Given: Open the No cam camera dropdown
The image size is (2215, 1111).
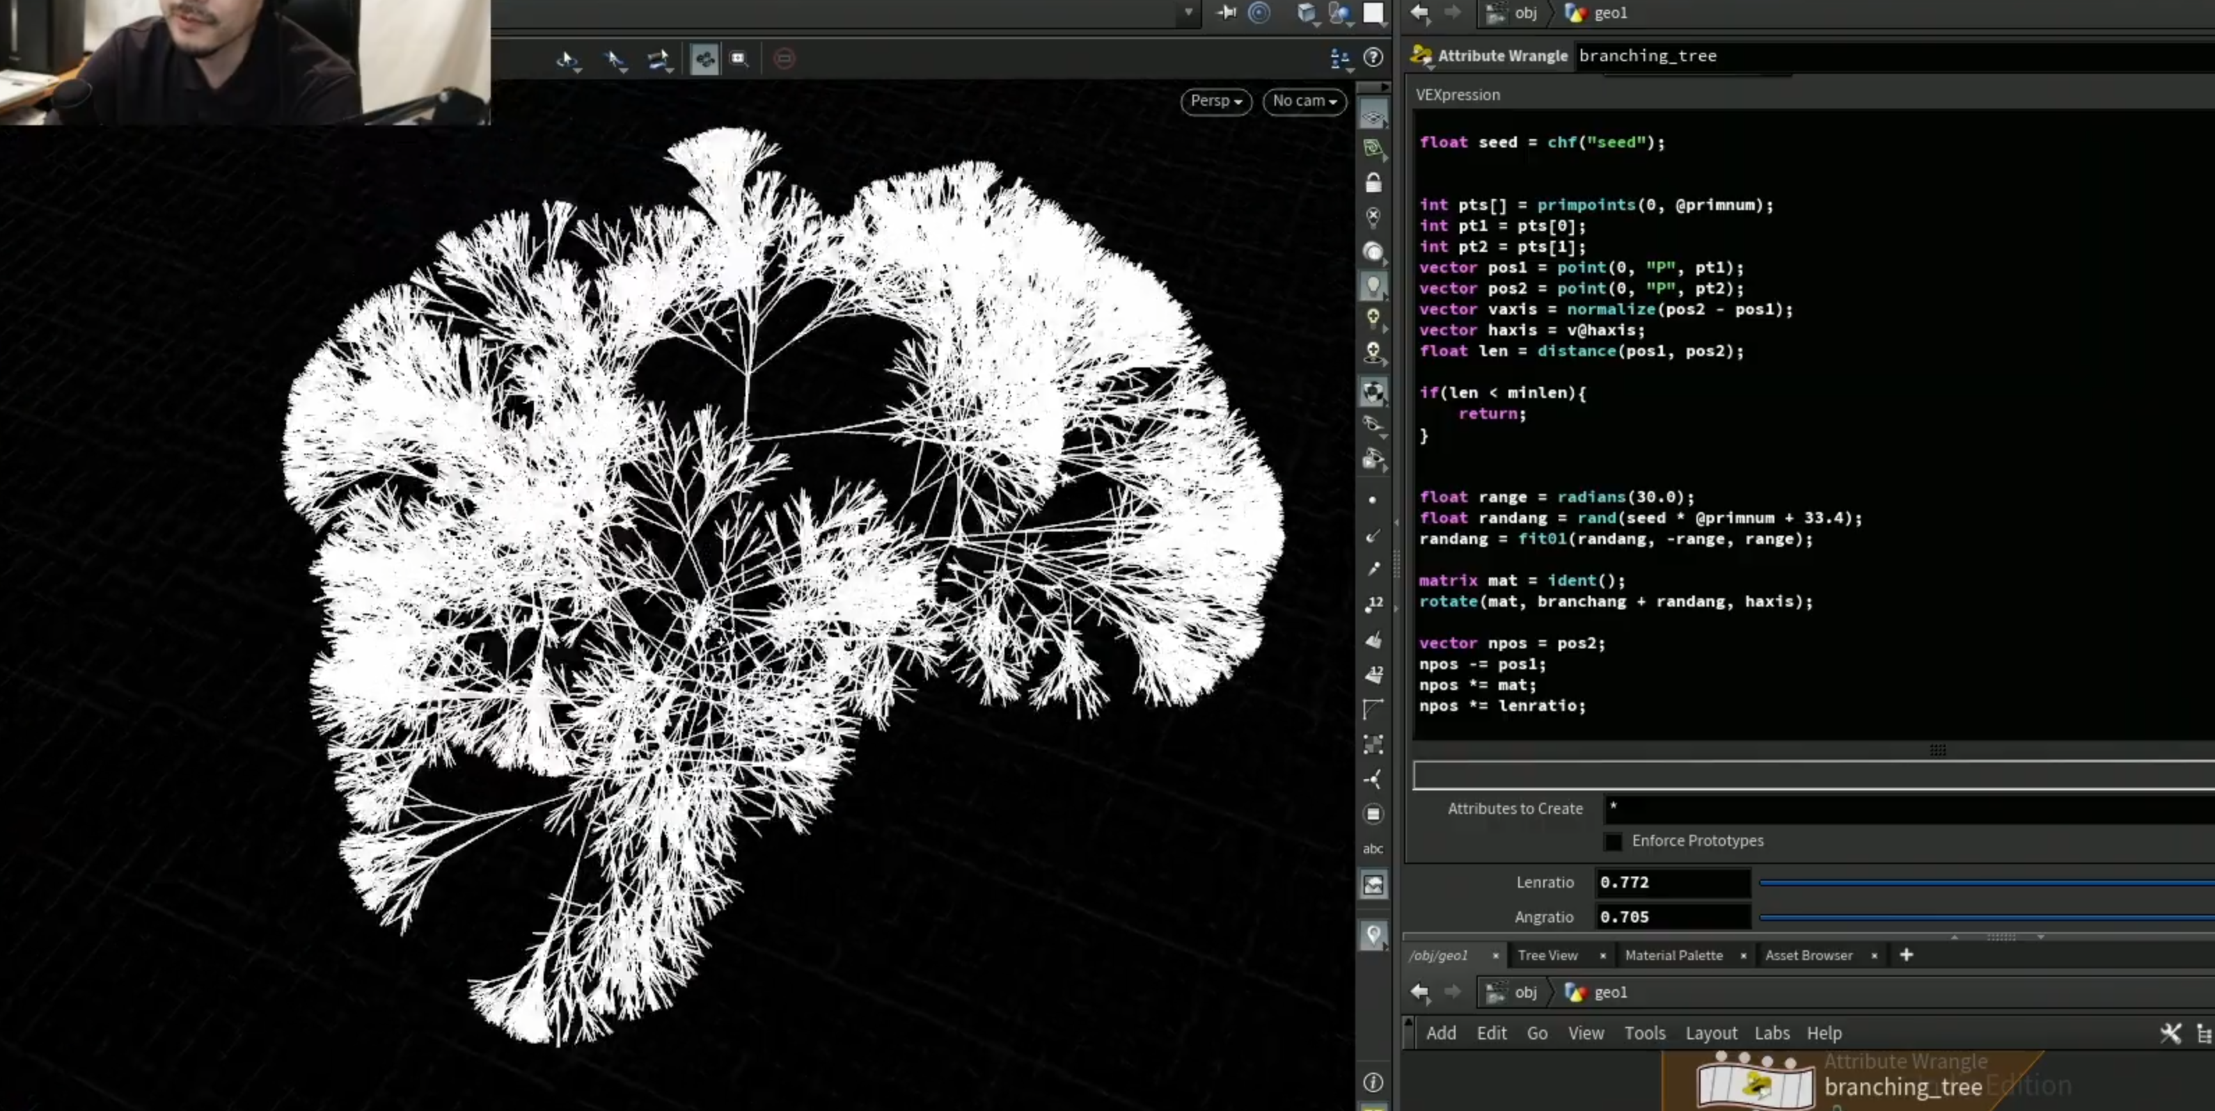Looking at the screenshot, I should 1304,102.
